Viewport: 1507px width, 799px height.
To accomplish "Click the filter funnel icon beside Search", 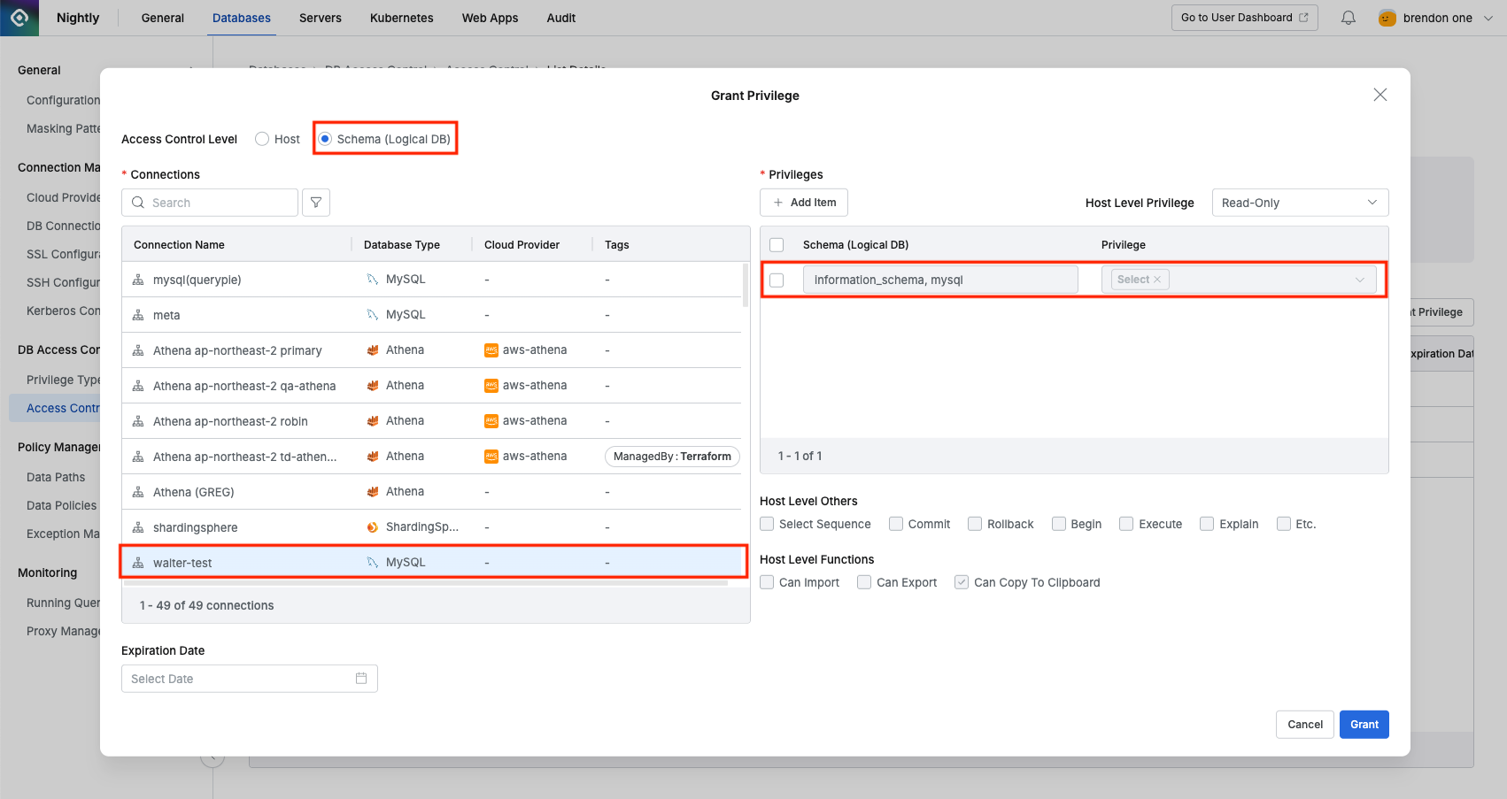I will (x=316, y=203).
